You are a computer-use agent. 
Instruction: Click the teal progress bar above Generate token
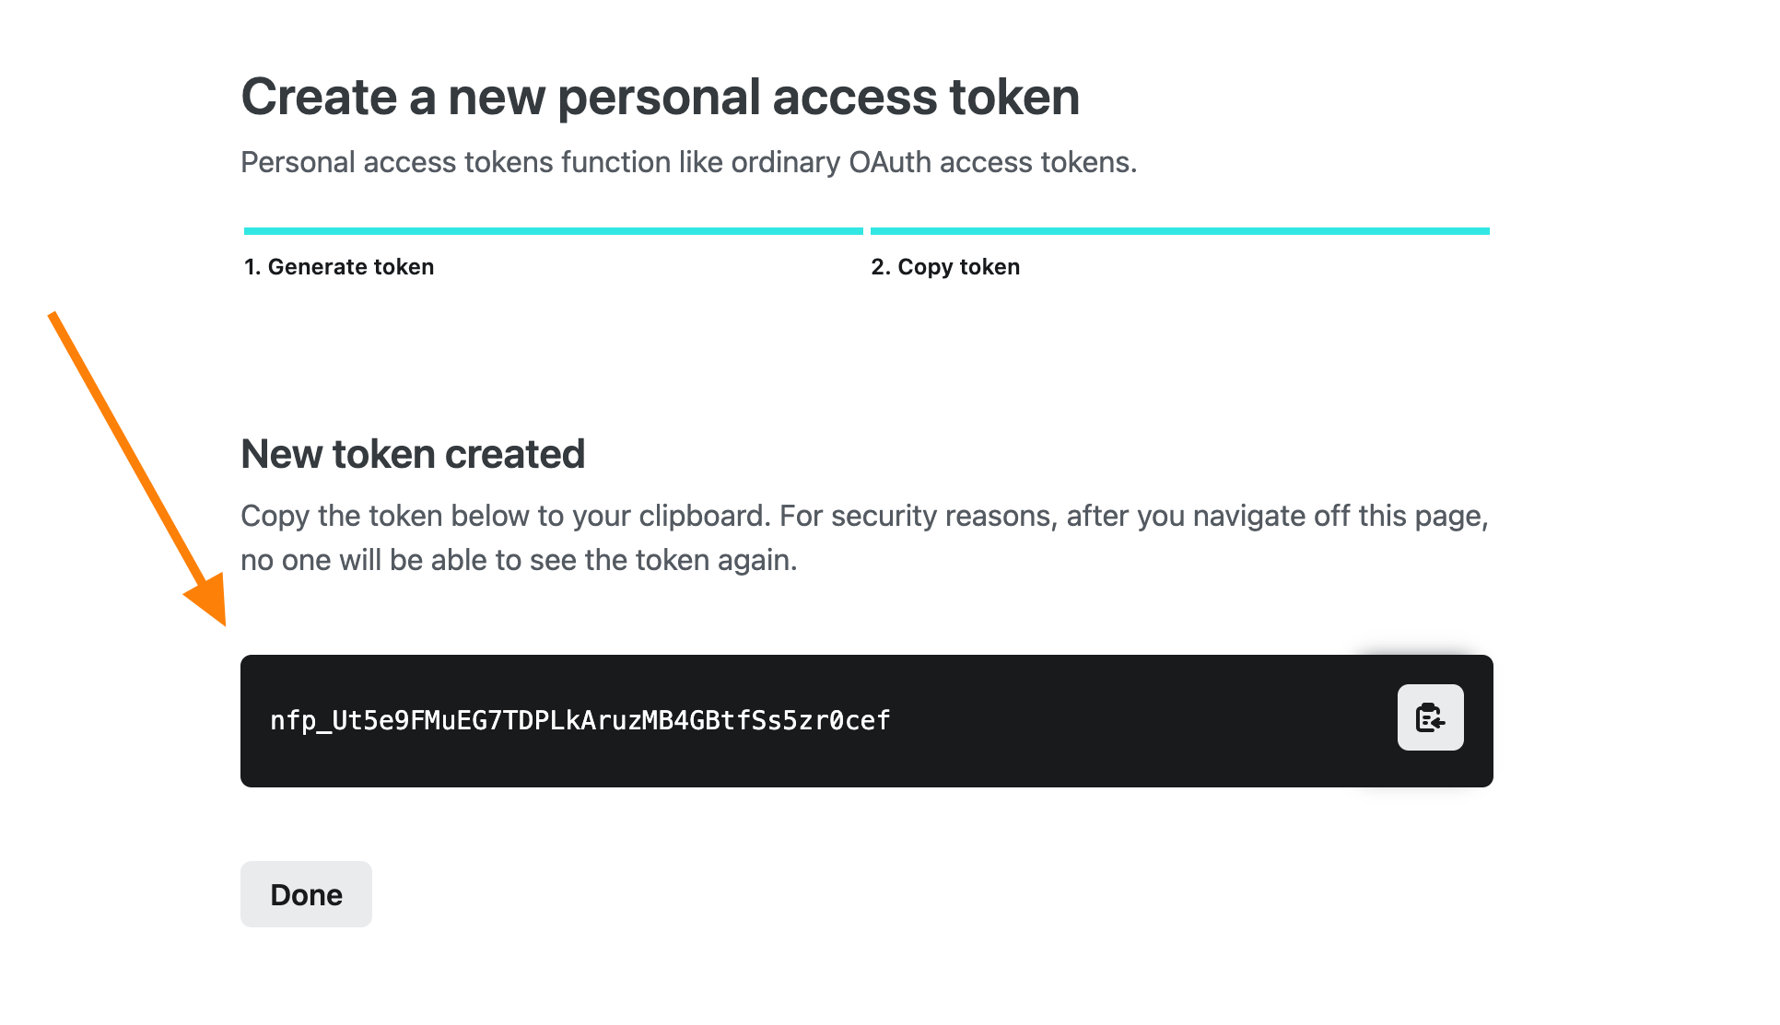553,230
